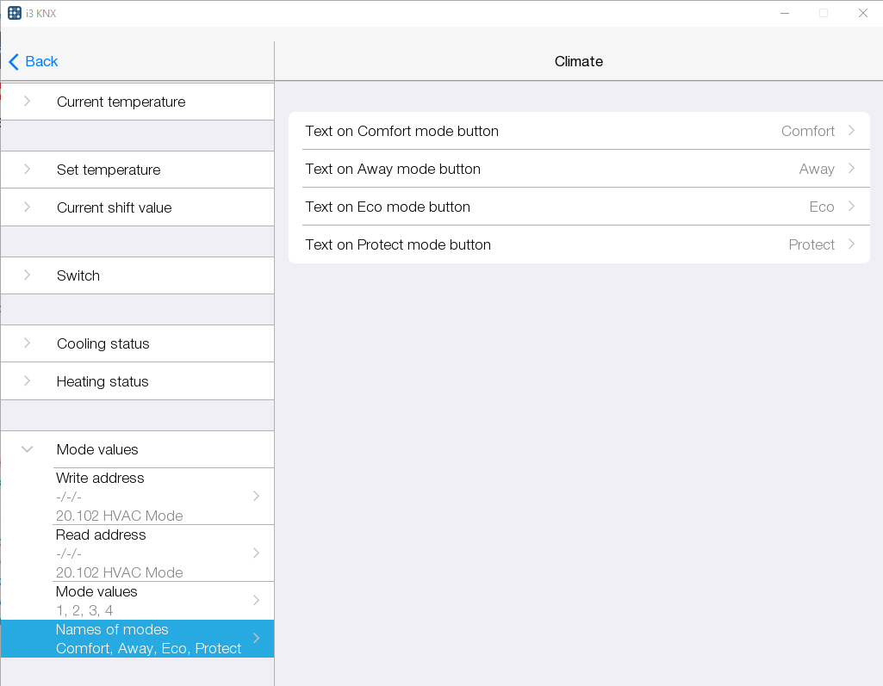
Task: Open the Write address setting
Action: [x=155, y=497]
